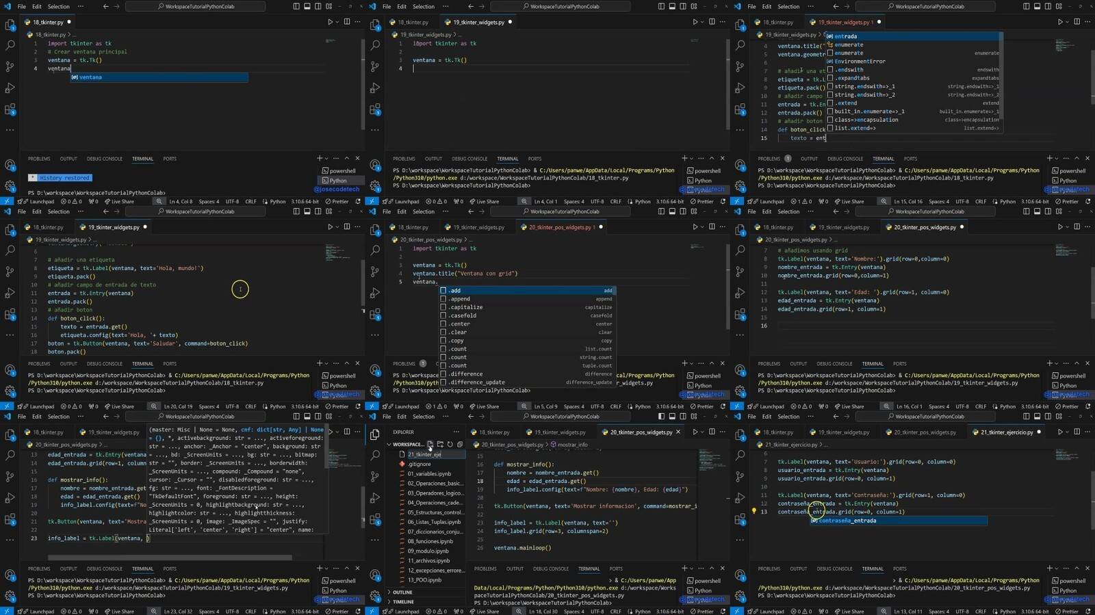Viewport: 1095px width, 615px height.
Task: Toggle bottom panel in Ln 16, Col 1 window
Action: pos(1037,211)
